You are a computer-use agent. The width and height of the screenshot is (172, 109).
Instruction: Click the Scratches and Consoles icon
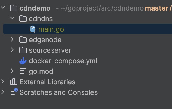(x=14, y=92)
